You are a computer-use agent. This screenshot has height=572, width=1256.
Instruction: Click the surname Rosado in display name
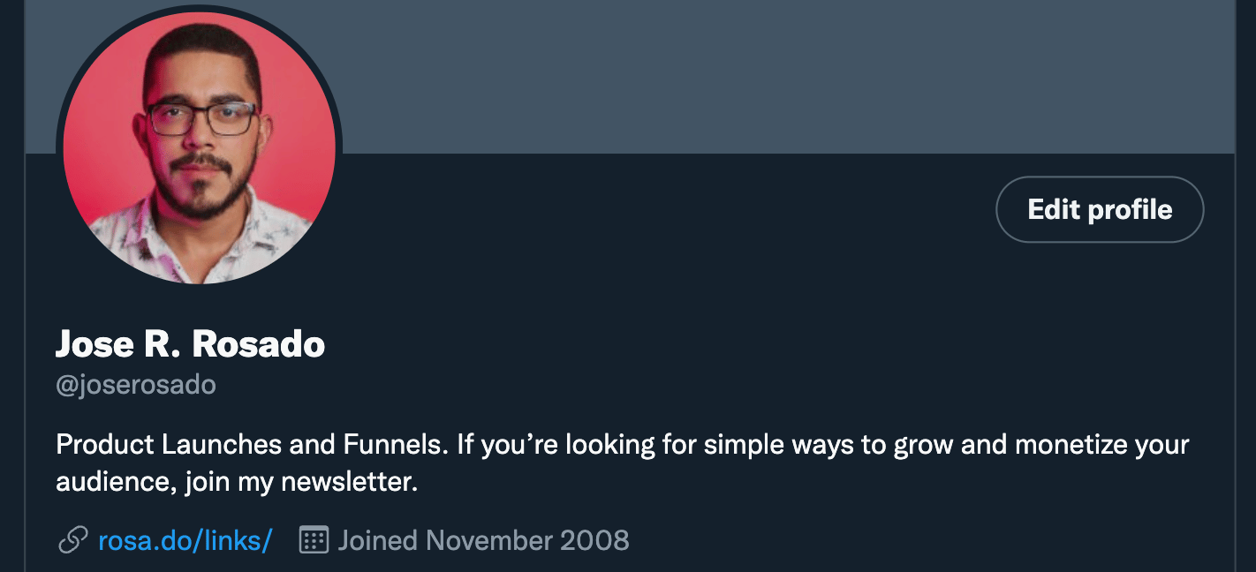coord(258,343)
